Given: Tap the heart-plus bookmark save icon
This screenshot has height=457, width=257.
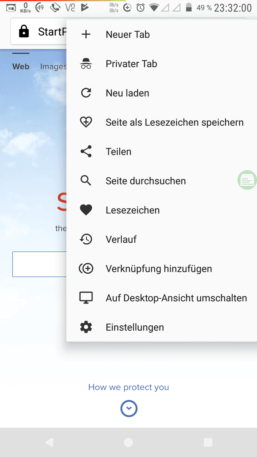Looking at the screenshot, I should click(x=86, y=122).
